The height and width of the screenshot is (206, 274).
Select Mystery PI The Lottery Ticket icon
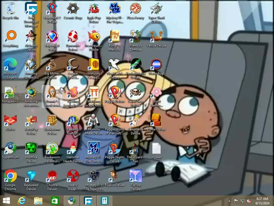point(94,152)
